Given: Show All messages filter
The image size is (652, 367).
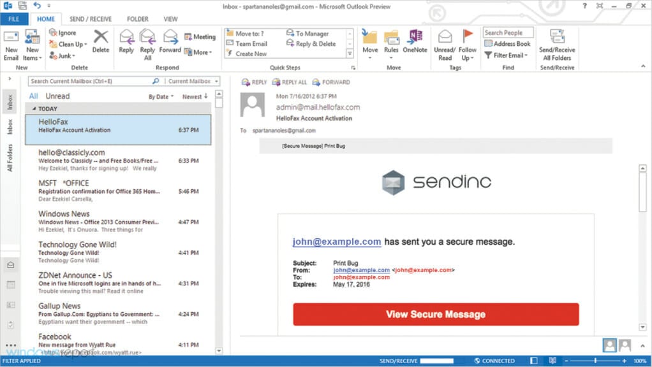Looking at the screenshot, I should click(x=33, y=96).
